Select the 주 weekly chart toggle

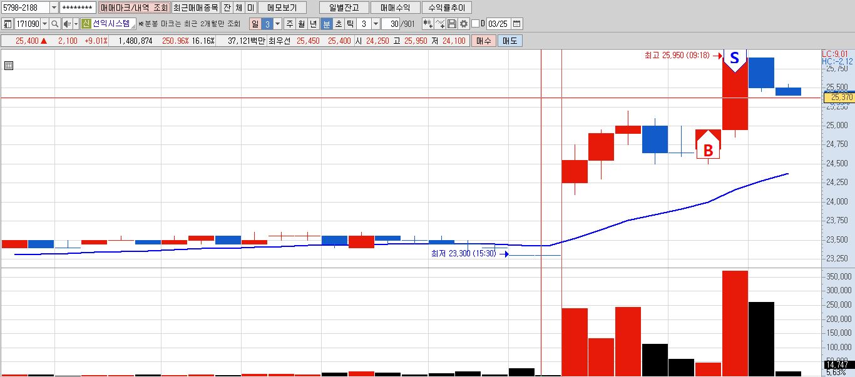pyautogui.click(x=290, y=24)
